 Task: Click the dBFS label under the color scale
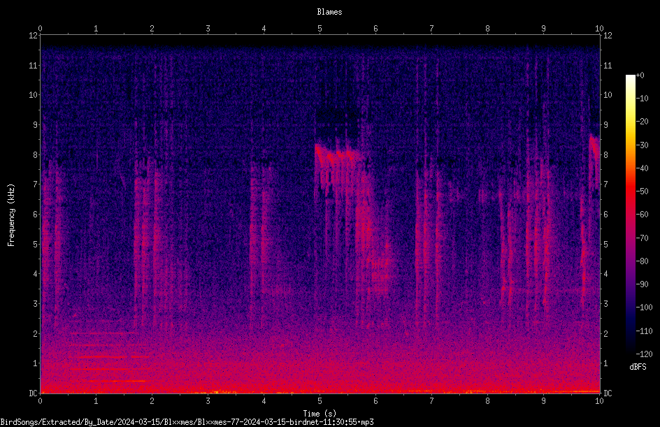point(638,367)
